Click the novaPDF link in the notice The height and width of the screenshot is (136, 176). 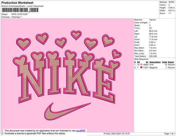click(x=81, y=130)
